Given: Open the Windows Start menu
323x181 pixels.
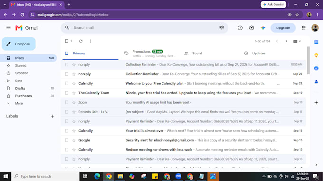Looking at the screenshot, I should 6,176.
